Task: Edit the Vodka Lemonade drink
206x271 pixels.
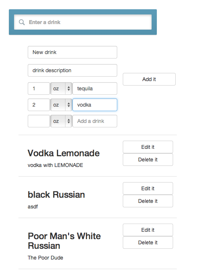Action: pos(148,147)
